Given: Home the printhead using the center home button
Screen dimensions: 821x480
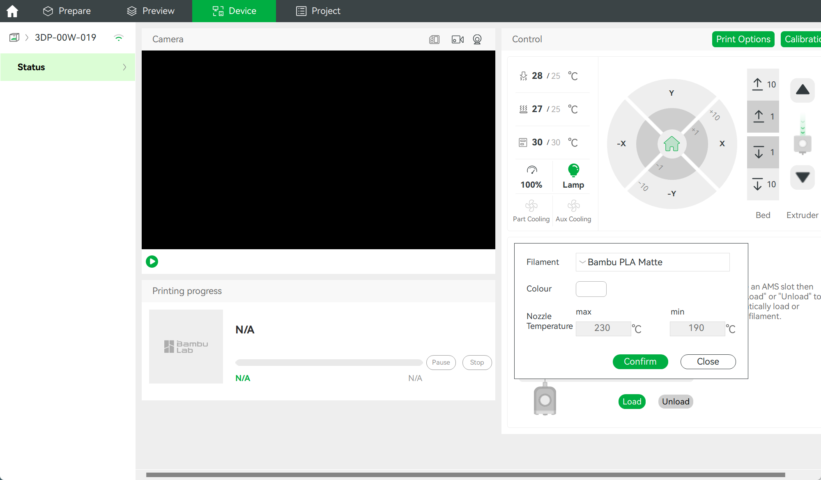Looking at the screenshot, I should click(x=671, y=144).
